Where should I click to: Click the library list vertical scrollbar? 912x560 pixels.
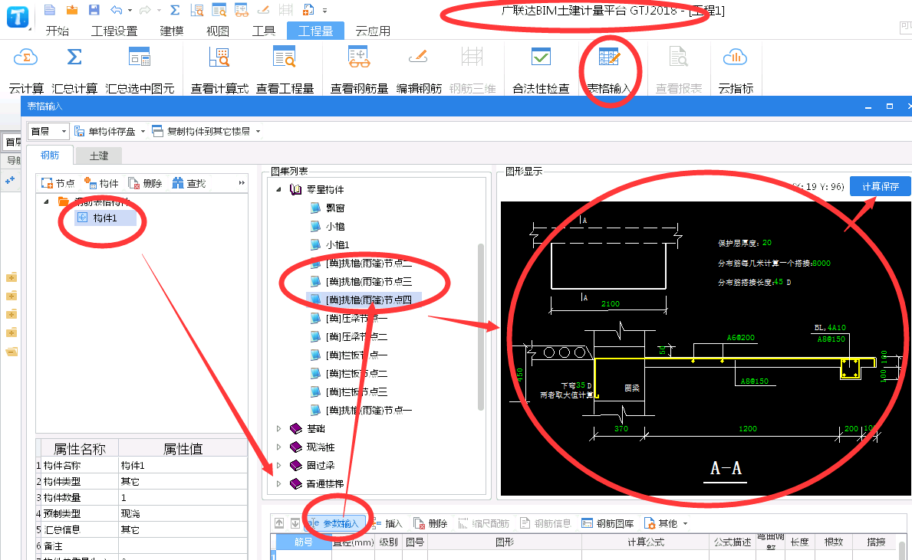[x=481, y=327]
